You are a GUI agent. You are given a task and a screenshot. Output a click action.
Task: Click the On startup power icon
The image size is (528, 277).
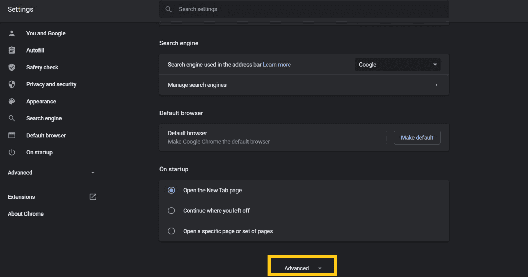click(12, 152)
